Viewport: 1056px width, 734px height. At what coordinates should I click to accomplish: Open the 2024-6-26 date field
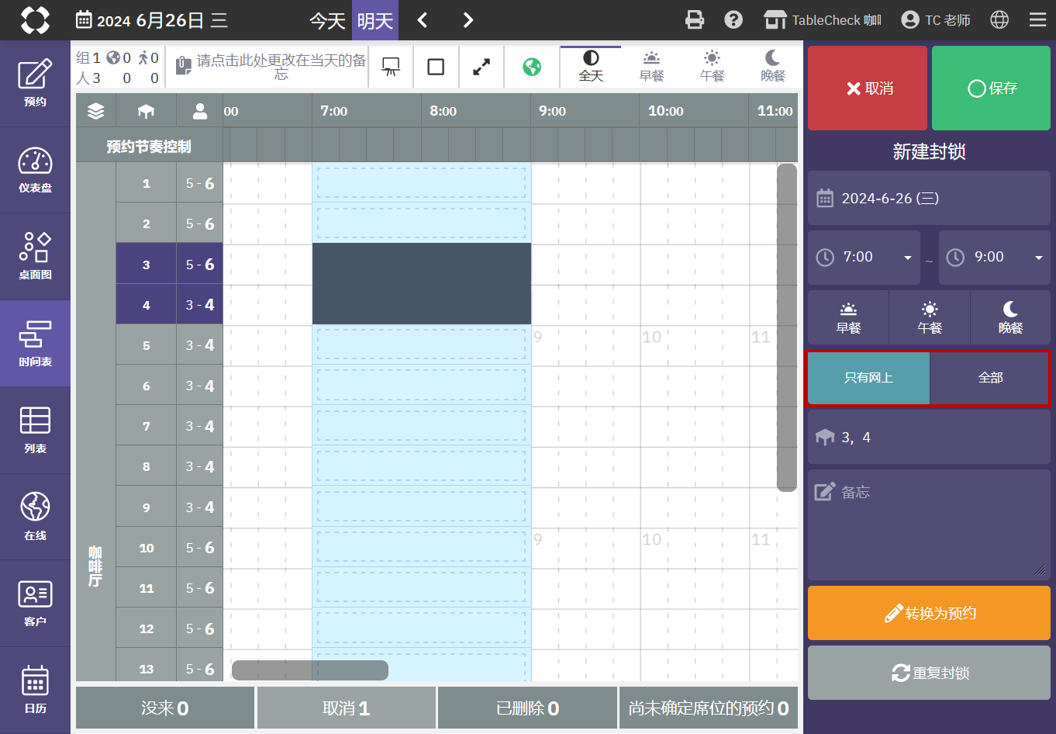pos(929,199)
